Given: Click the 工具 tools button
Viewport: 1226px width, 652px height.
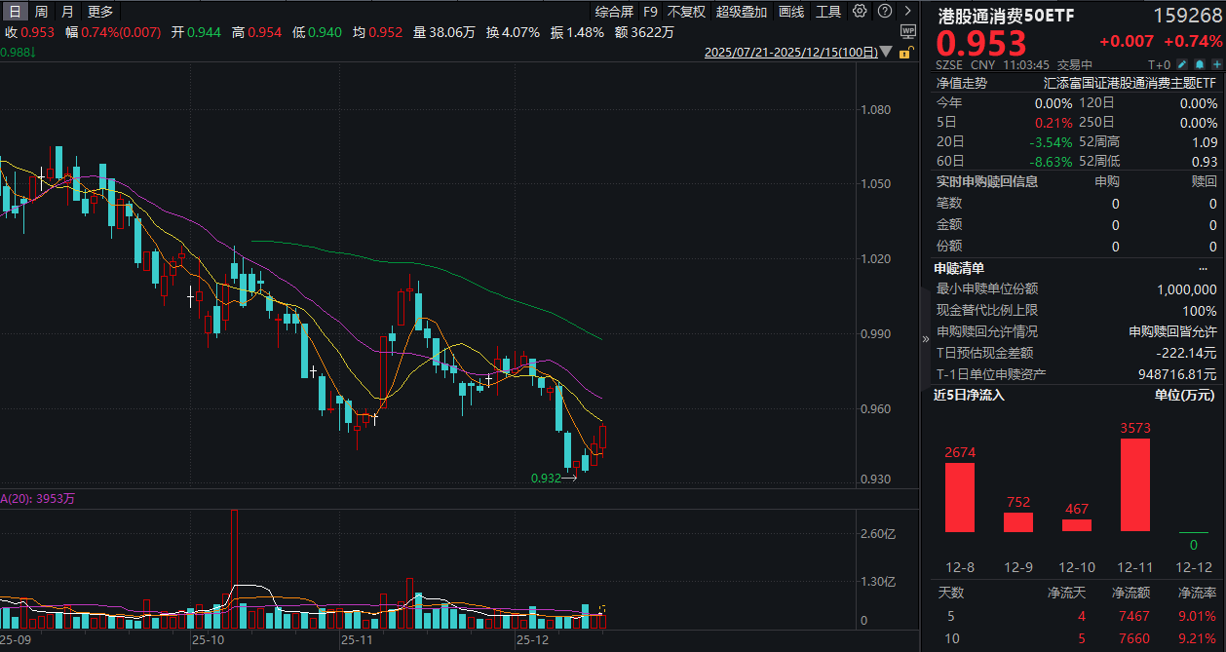Looking at the screenshot, I should 828,12.
